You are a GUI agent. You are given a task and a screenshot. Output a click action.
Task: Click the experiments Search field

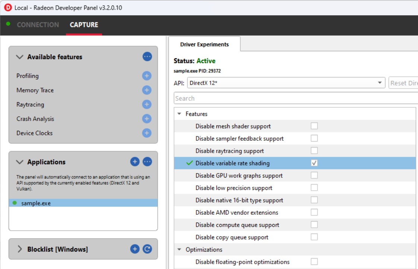pyautogui.click(x=294, y=98)
